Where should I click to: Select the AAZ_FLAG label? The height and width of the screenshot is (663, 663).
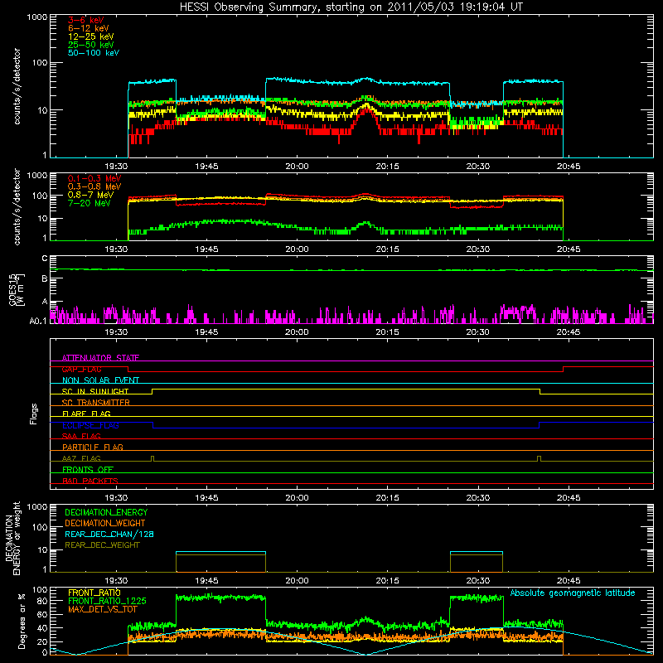tap(81, 458)
